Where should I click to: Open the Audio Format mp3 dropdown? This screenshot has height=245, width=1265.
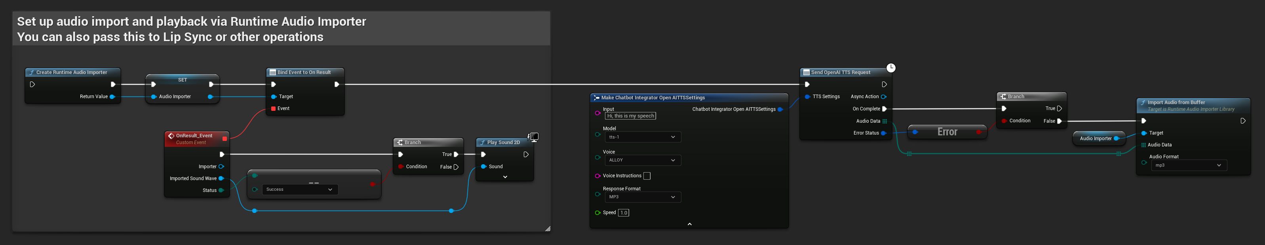[1189, 165]
